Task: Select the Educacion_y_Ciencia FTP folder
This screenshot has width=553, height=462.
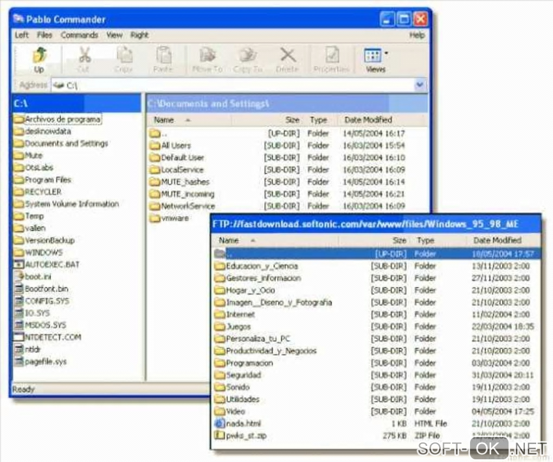Action: 256,266
